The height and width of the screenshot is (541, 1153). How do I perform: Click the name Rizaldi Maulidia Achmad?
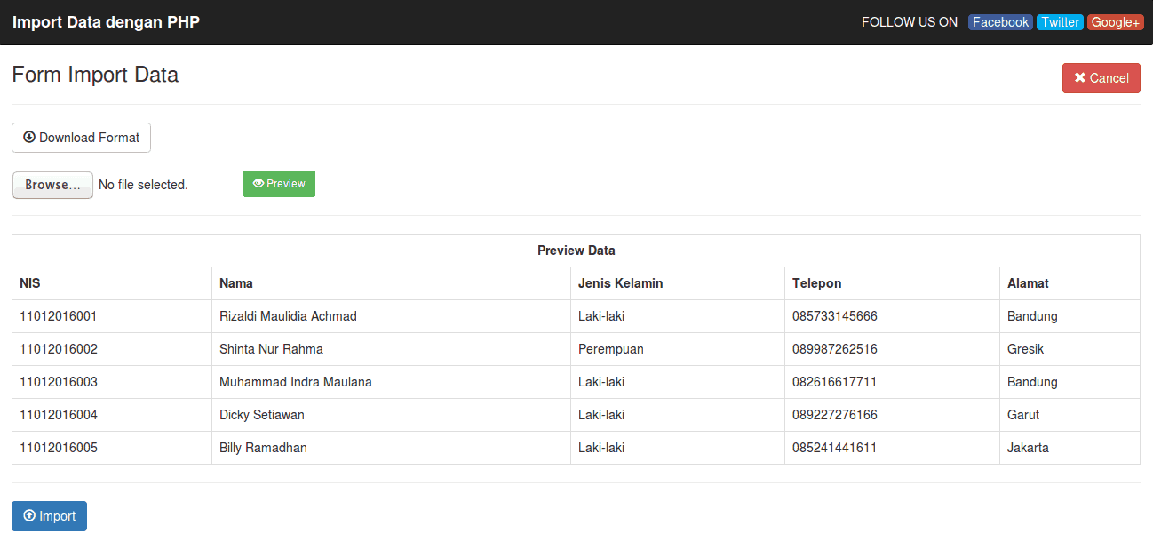(x=288, y=316)
